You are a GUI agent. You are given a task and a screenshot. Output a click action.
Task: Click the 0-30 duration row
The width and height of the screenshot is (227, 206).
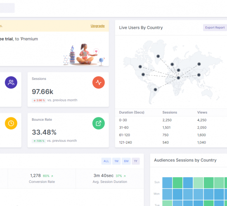[171, 120]
